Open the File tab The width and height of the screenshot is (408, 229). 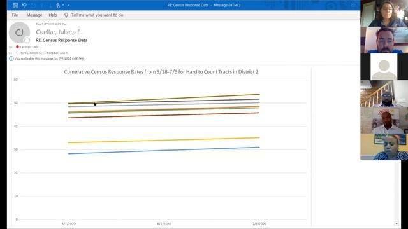pyautogui.click(x=15, y=15)
